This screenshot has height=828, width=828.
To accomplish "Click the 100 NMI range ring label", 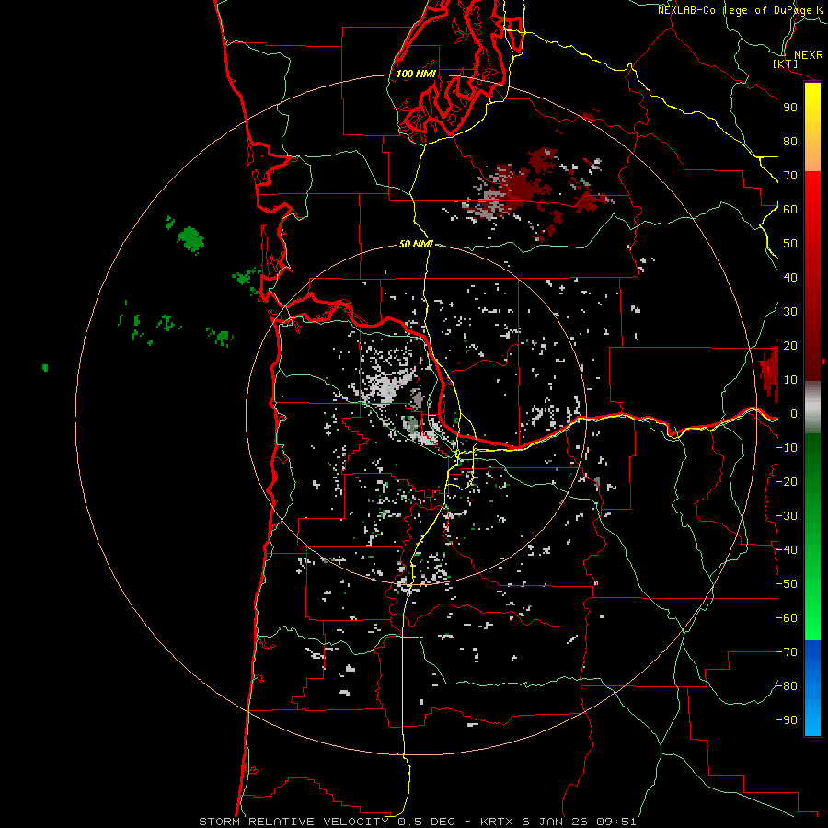I will coord(416,74).
